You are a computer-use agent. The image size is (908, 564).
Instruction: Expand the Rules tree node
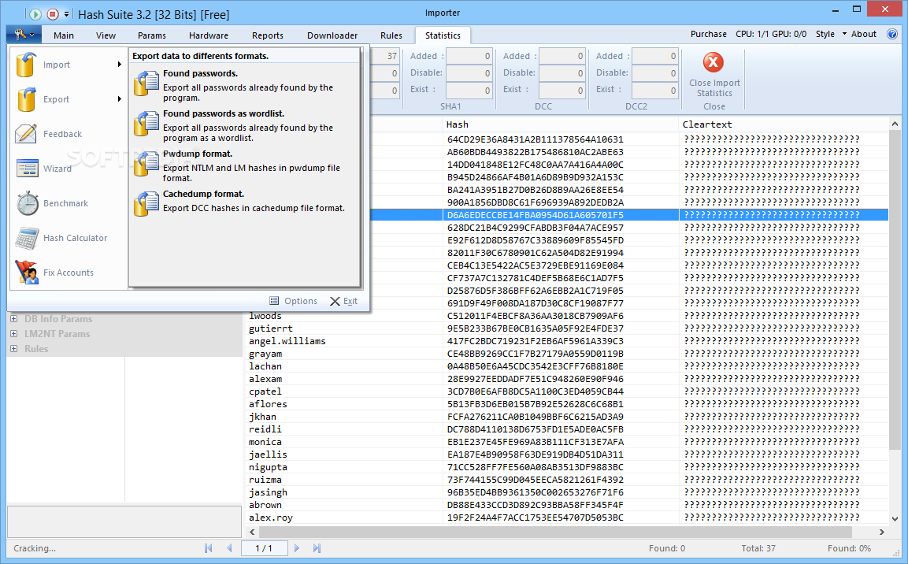tap(14, 349)
